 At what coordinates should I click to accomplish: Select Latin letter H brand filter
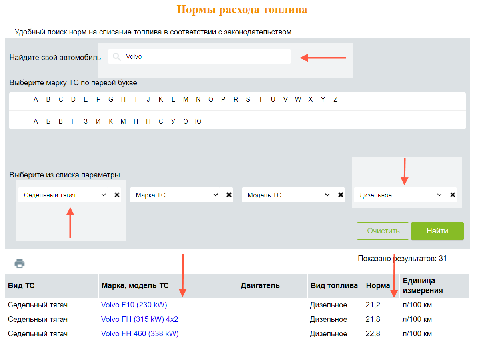click(x=123, y=99)
